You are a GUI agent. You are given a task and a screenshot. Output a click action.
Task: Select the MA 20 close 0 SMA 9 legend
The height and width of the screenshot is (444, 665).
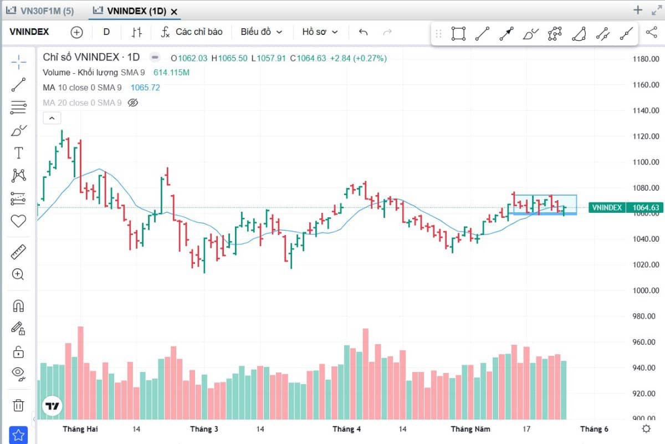82,103
